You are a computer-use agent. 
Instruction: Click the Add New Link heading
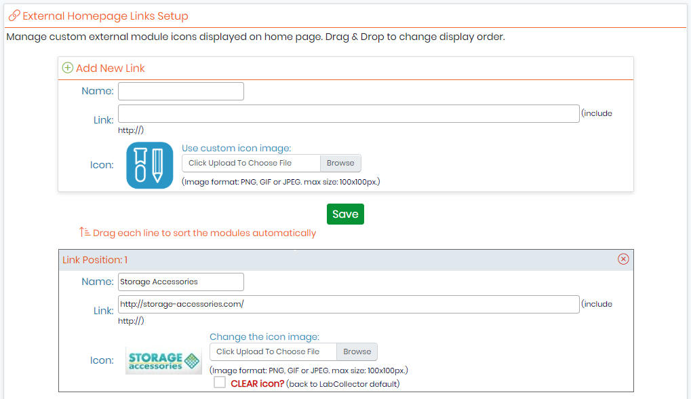point(110,69)
